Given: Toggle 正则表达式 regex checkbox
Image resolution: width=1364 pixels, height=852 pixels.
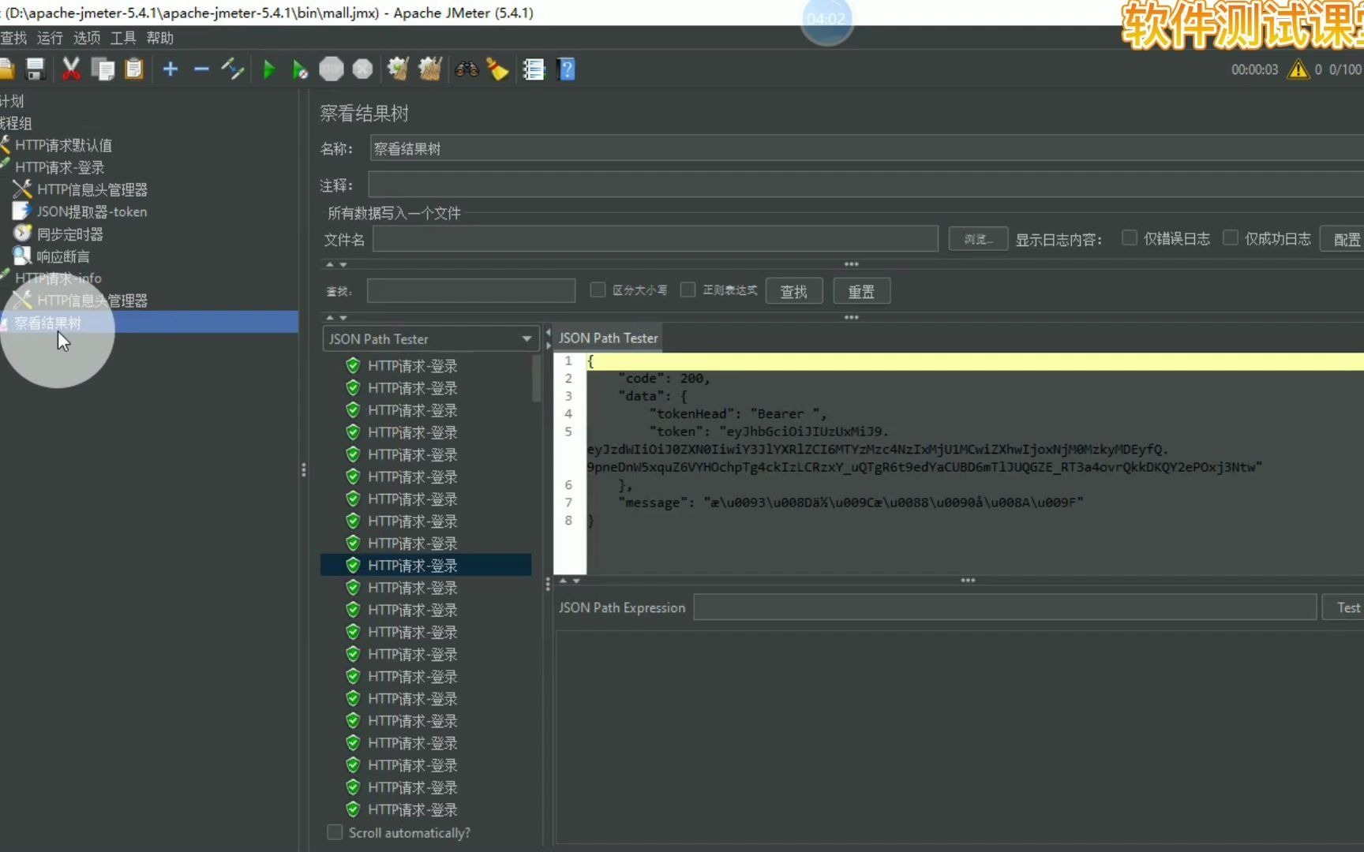Looking at the screenshot, I should click(688, 290).
